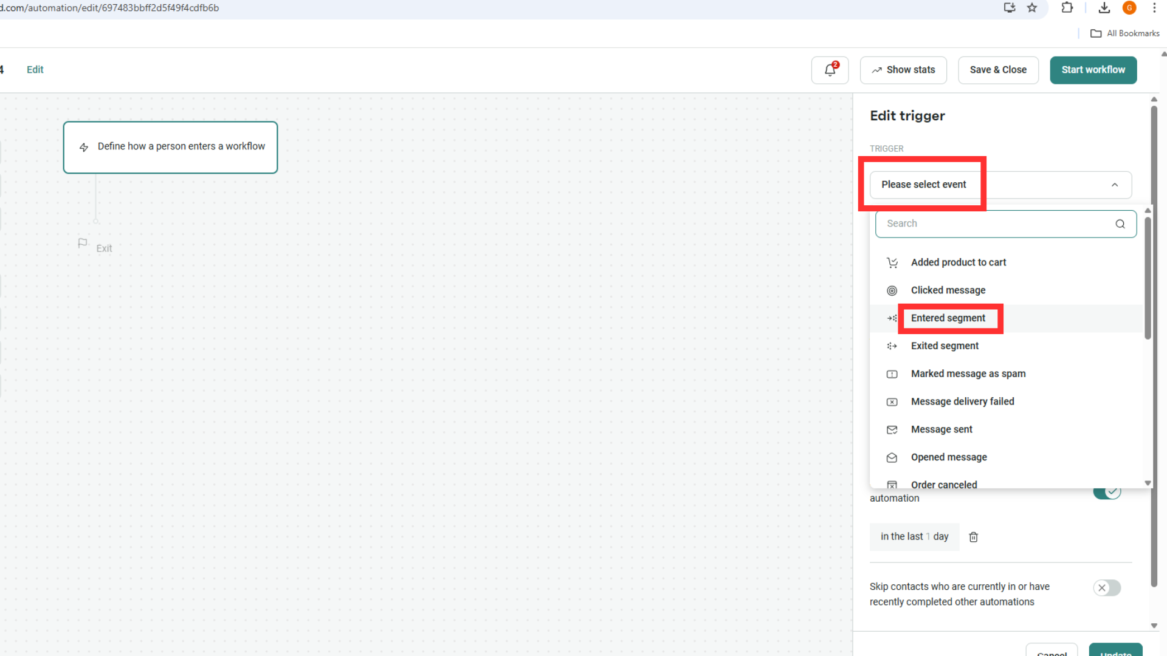Screen dimensions: 1167x656
Task: Click the lightning trigger icon in workflow node
Action: [x=84, y=147]
